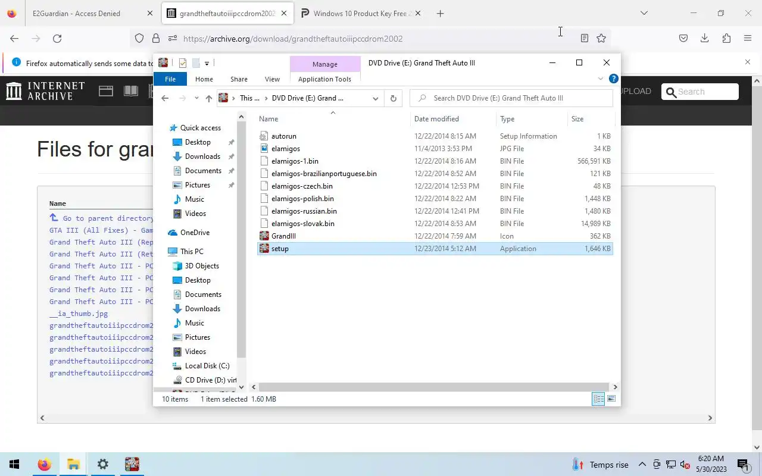This screenshot has height=476, width=762.
Task: Select the autorun file icon
Action: pyautogui.click(x=264, y=136)
